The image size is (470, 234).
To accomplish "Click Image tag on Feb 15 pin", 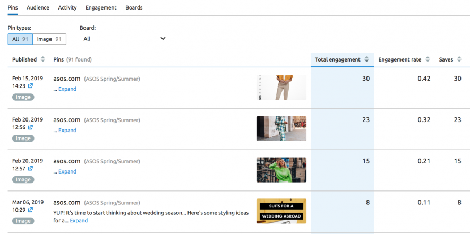I will [x=23, y=97].
